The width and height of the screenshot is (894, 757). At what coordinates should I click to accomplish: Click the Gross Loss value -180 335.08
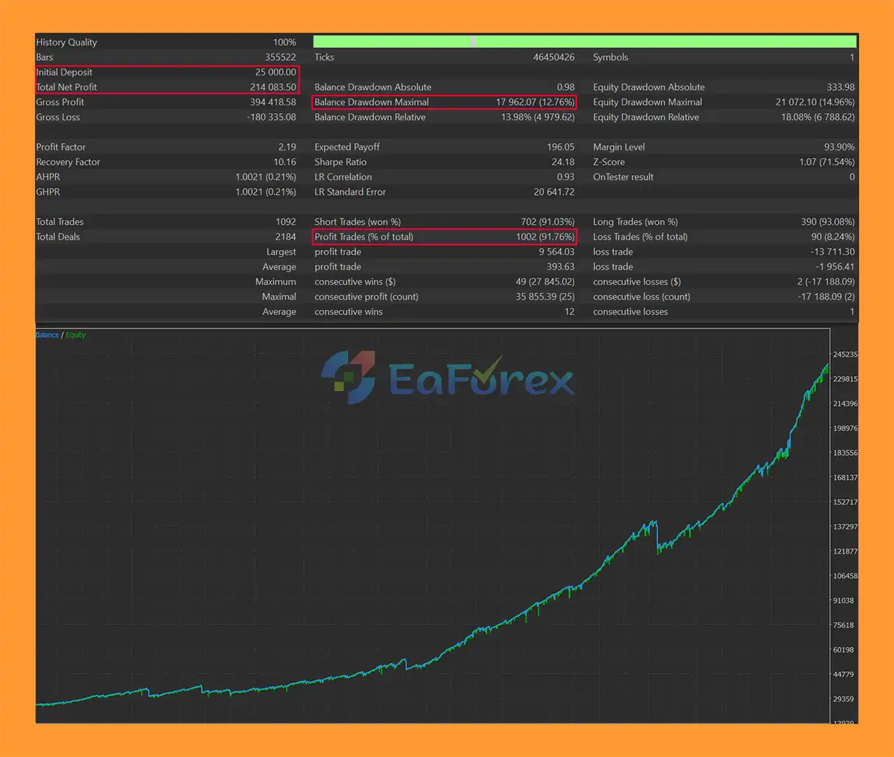271,117
